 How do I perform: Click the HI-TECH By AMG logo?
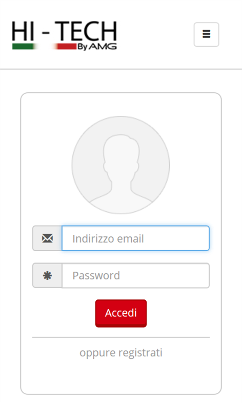tap(64, 35)
